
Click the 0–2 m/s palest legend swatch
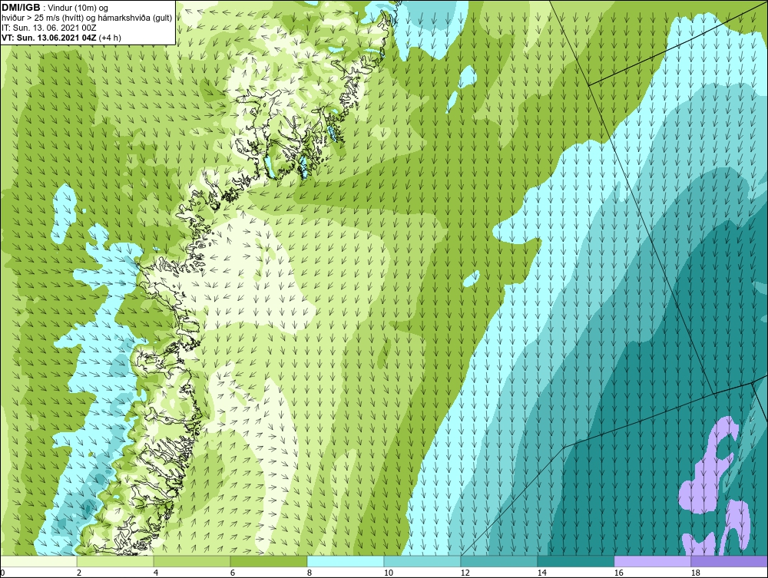[x=38, y=561]
